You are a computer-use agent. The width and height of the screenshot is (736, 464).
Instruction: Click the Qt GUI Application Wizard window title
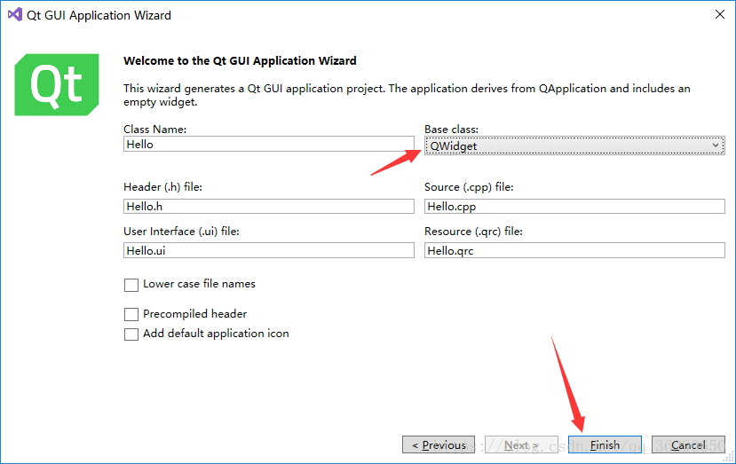(99, 15)
